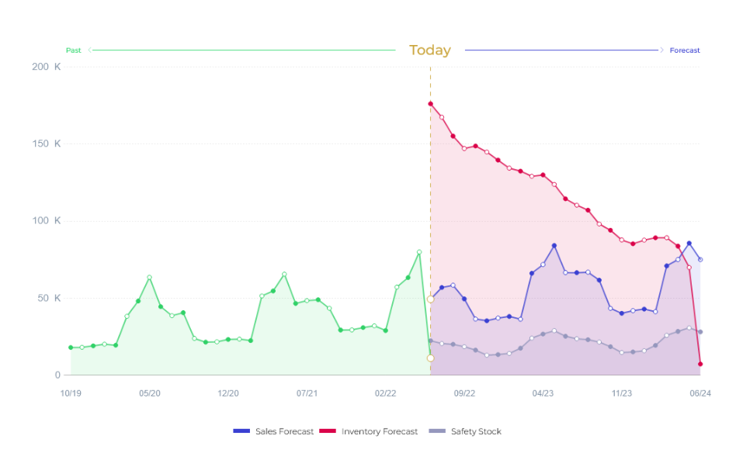Click the hollow marker near bottom of Today line

(x=430, y=358)
